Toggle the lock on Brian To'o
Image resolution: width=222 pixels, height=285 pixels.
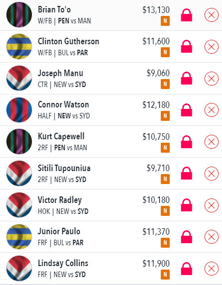coord(187,15)
